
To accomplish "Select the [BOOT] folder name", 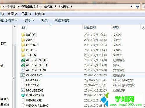I will 31,35.
